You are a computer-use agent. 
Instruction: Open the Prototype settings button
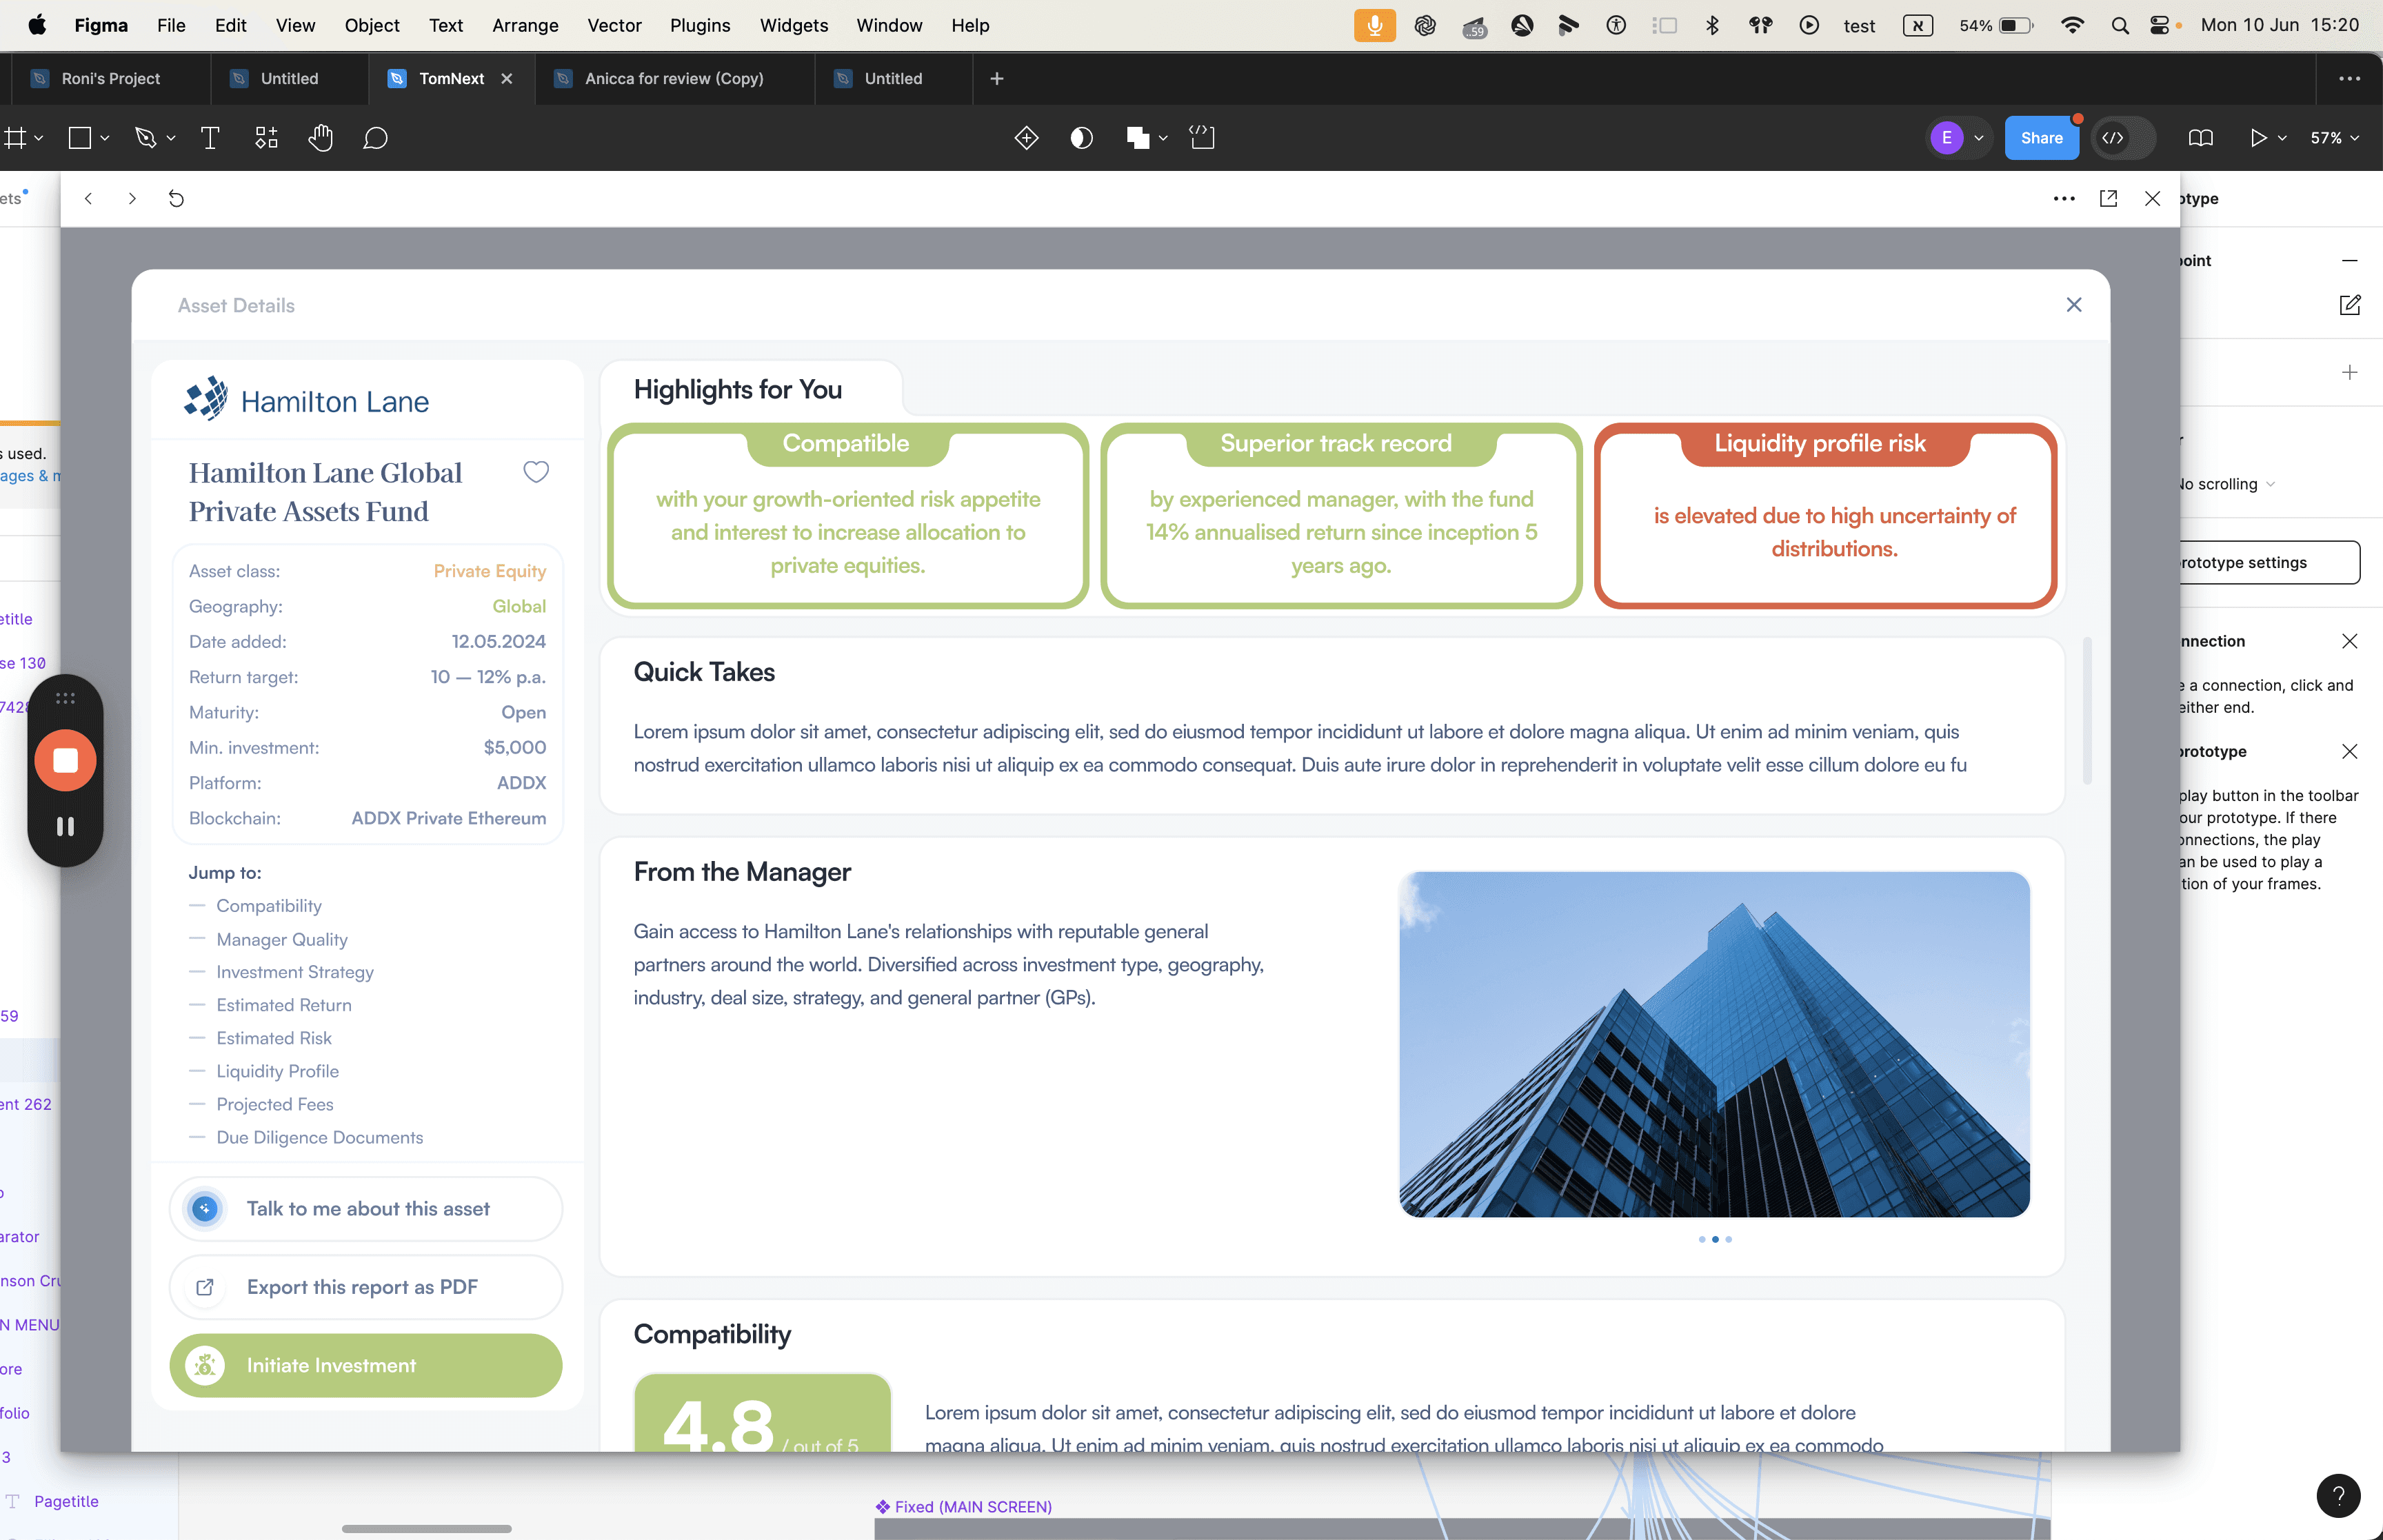(2270, 562)
